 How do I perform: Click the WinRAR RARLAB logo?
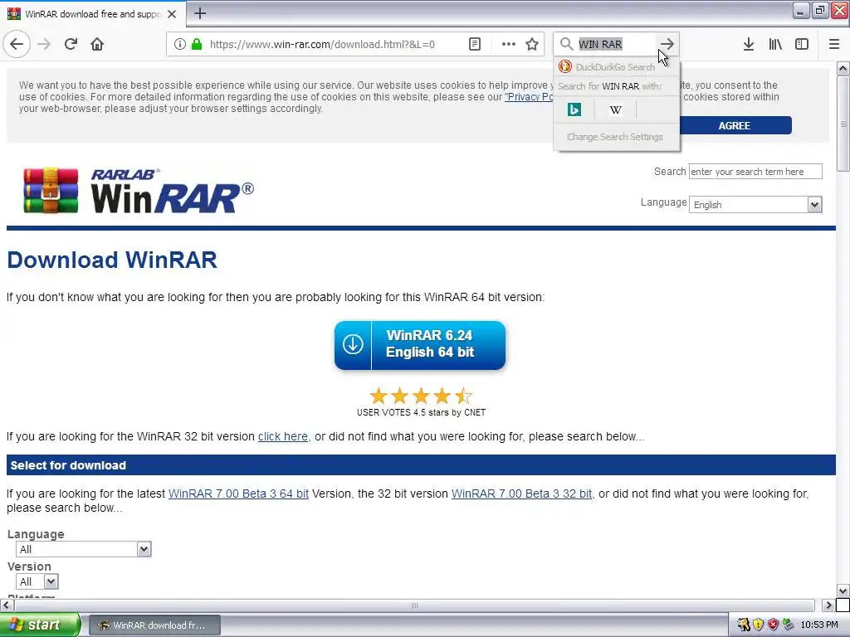[139, 191]
